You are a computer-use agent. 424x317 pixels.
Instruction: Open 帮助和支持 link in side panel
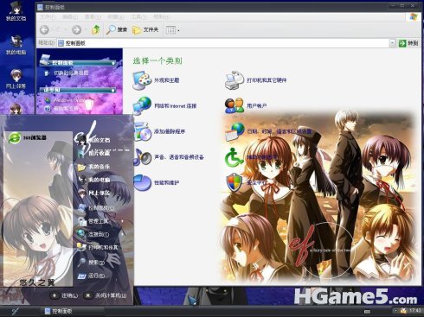[66, 109]
